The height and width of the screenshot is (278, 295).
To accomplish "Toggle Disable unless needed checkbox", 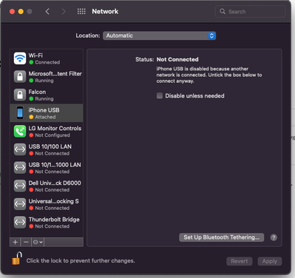I will click(x=160, y=95).
